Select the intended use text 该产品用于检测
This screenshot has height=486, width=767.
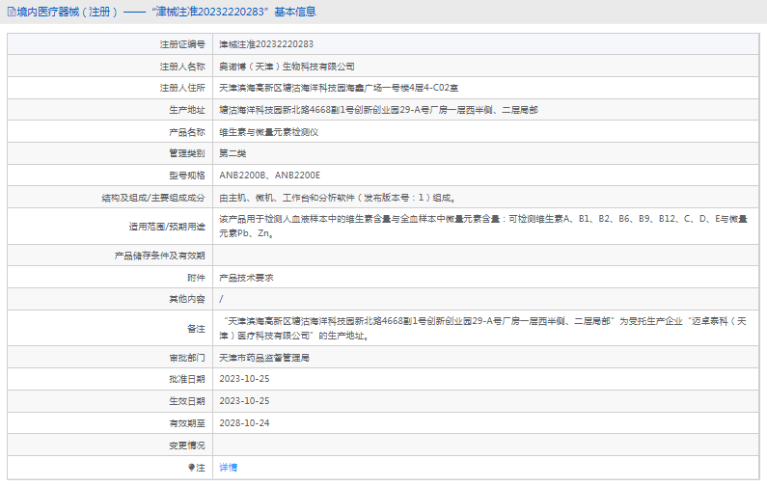[x=483, y=226]
